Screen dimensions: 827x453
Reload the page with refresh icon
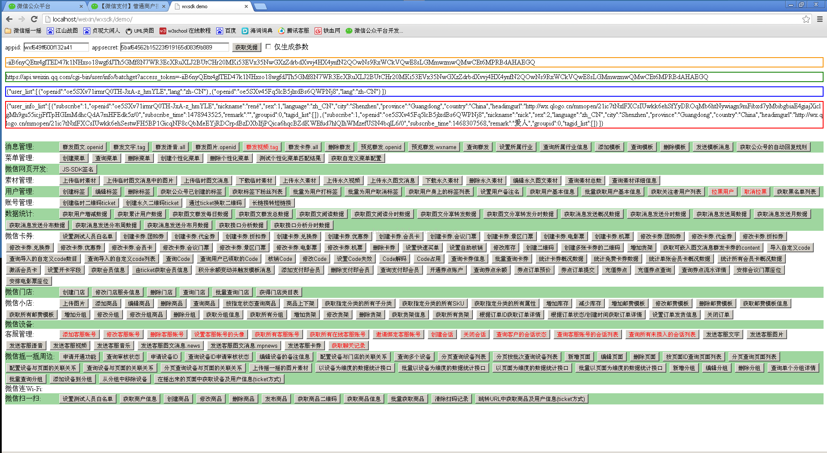34,19
